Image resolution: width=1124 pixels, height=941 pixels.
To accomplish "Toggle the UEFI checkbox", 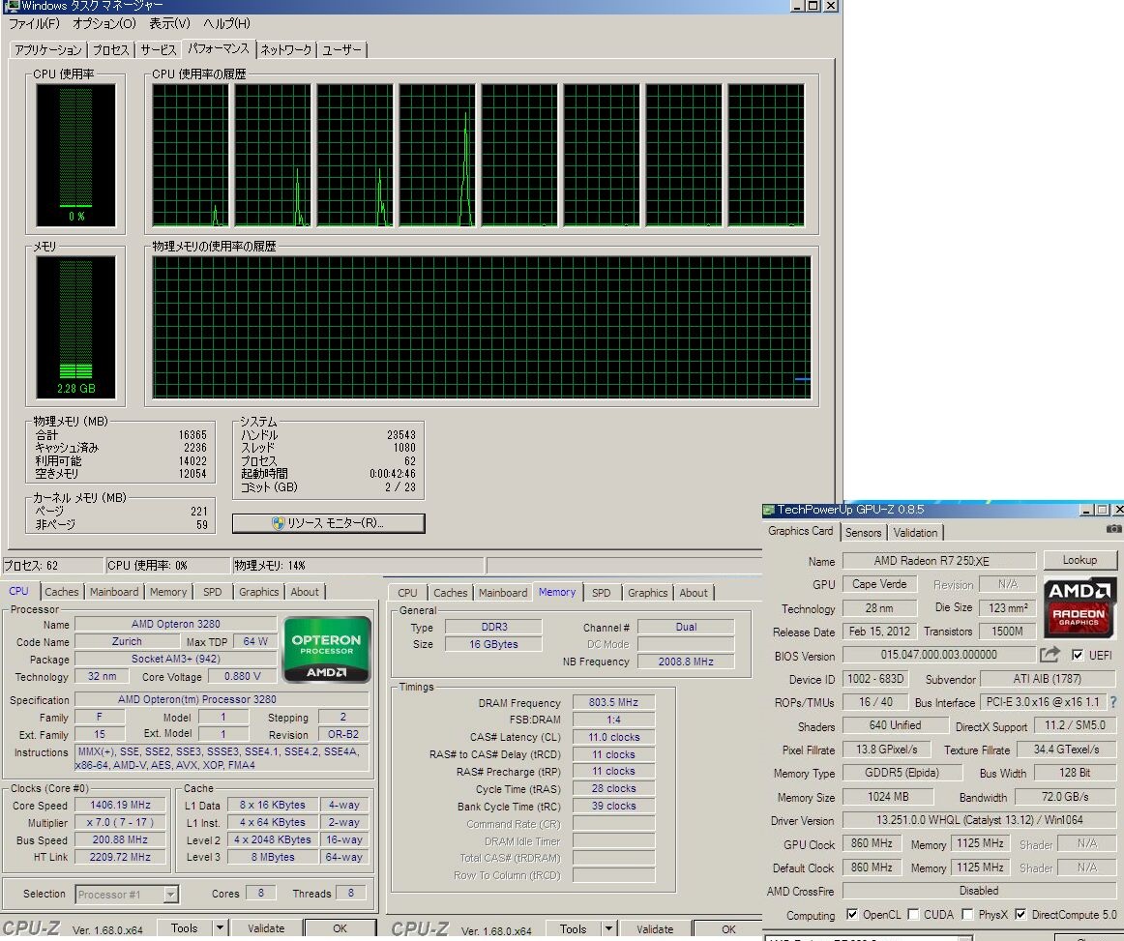I will point(1078,655).
